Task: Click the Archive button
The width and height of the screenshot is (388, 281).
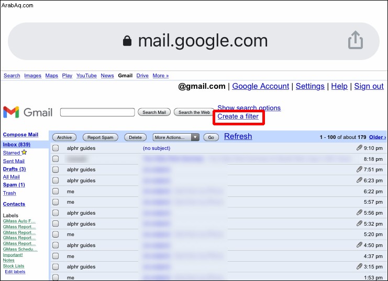Action: tap(64, 137)
